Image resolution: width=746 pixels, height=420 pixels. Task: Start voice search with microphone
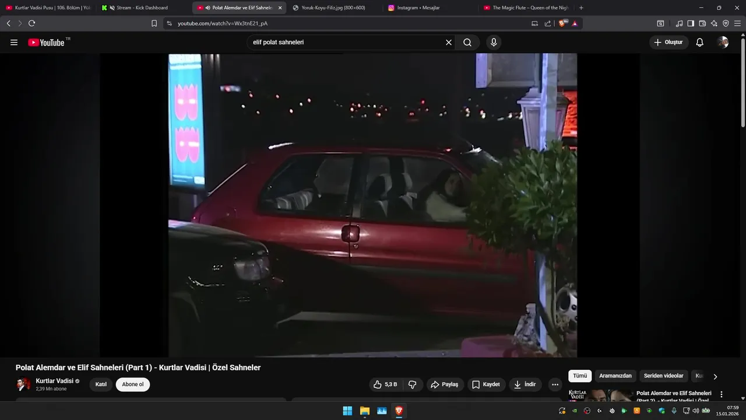click(x=494, y=43)
